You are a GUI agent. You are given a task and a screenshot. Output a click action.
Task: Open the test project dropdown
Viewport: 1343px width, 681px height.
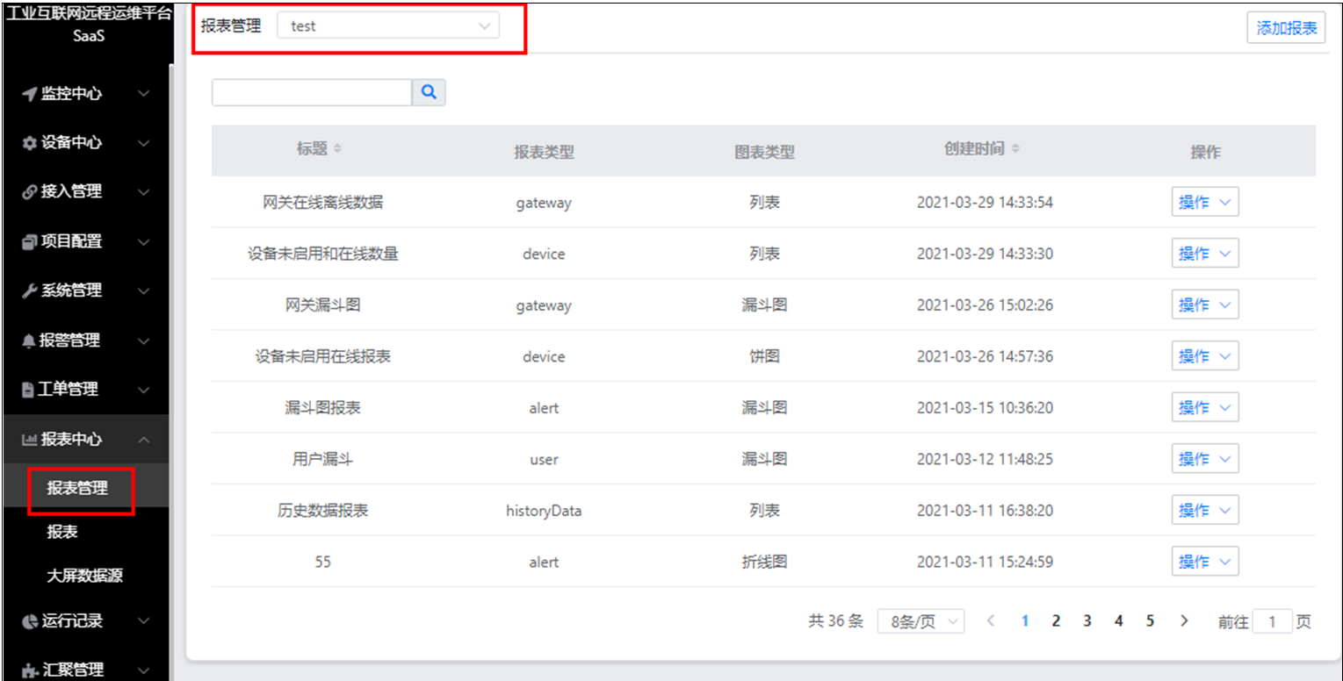388,26
